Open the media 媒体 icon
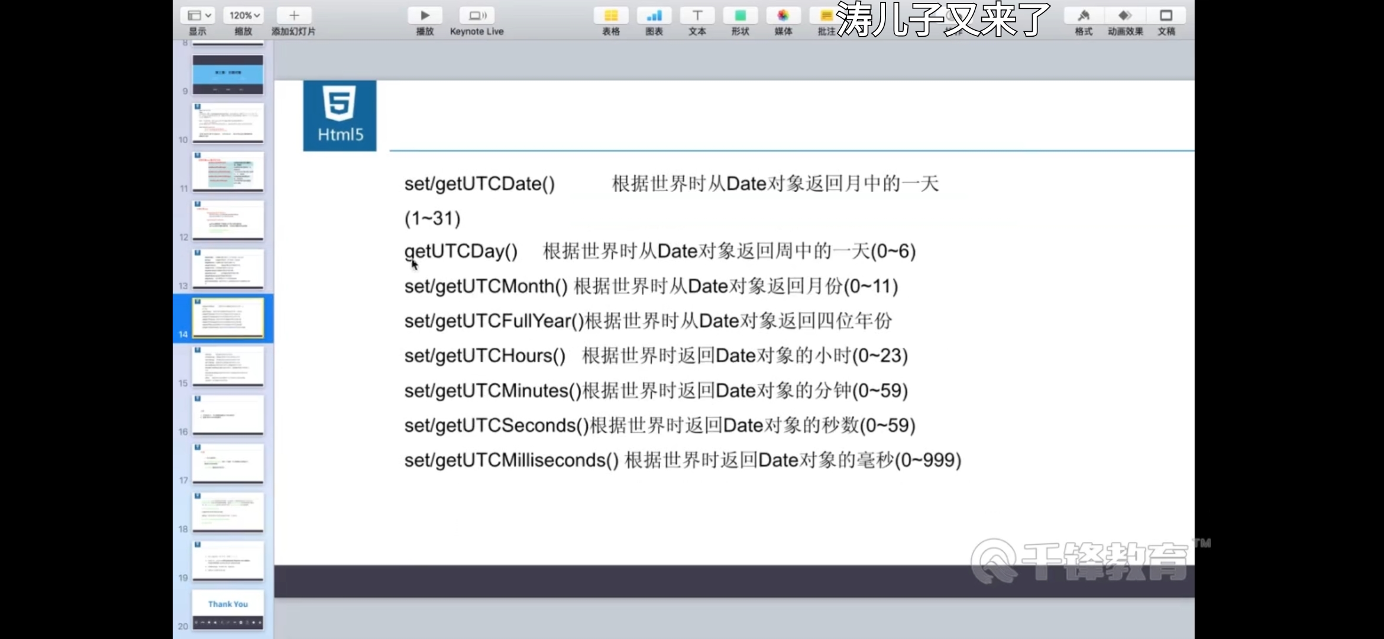Screen dimensions: 1384x639 tap(783, 16)
